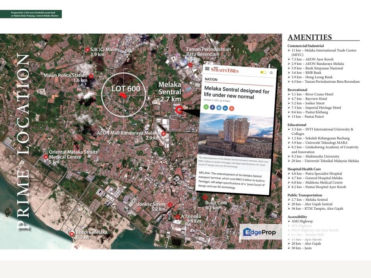Share article on LinkedIn
371x278 pixels.
coord(225,108)
